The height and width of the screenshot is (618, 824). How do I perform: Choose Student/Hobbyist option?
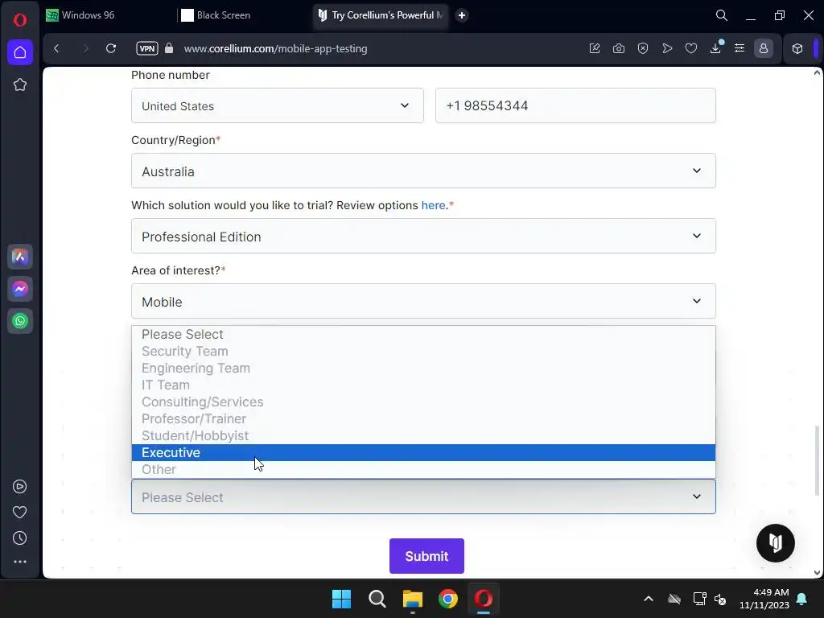pos(423,435)
